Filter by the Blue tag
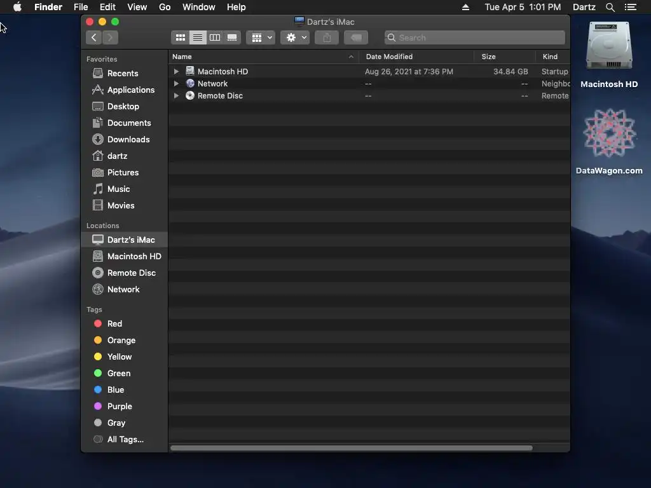Viewport: 651px width, 488px height. click(124, 390)
